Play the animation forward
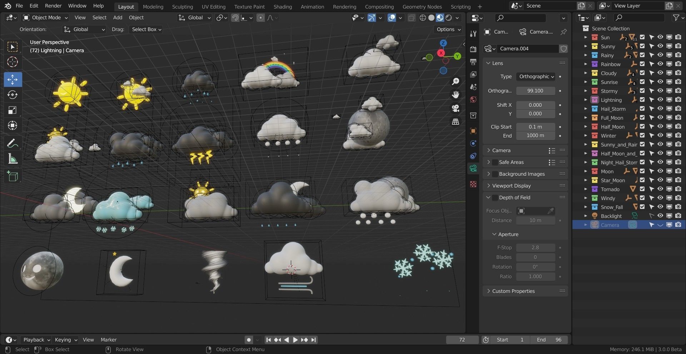 click(295, 340)
